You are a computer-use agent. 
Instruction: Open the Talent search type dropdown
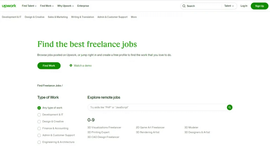tap(229, 6)
